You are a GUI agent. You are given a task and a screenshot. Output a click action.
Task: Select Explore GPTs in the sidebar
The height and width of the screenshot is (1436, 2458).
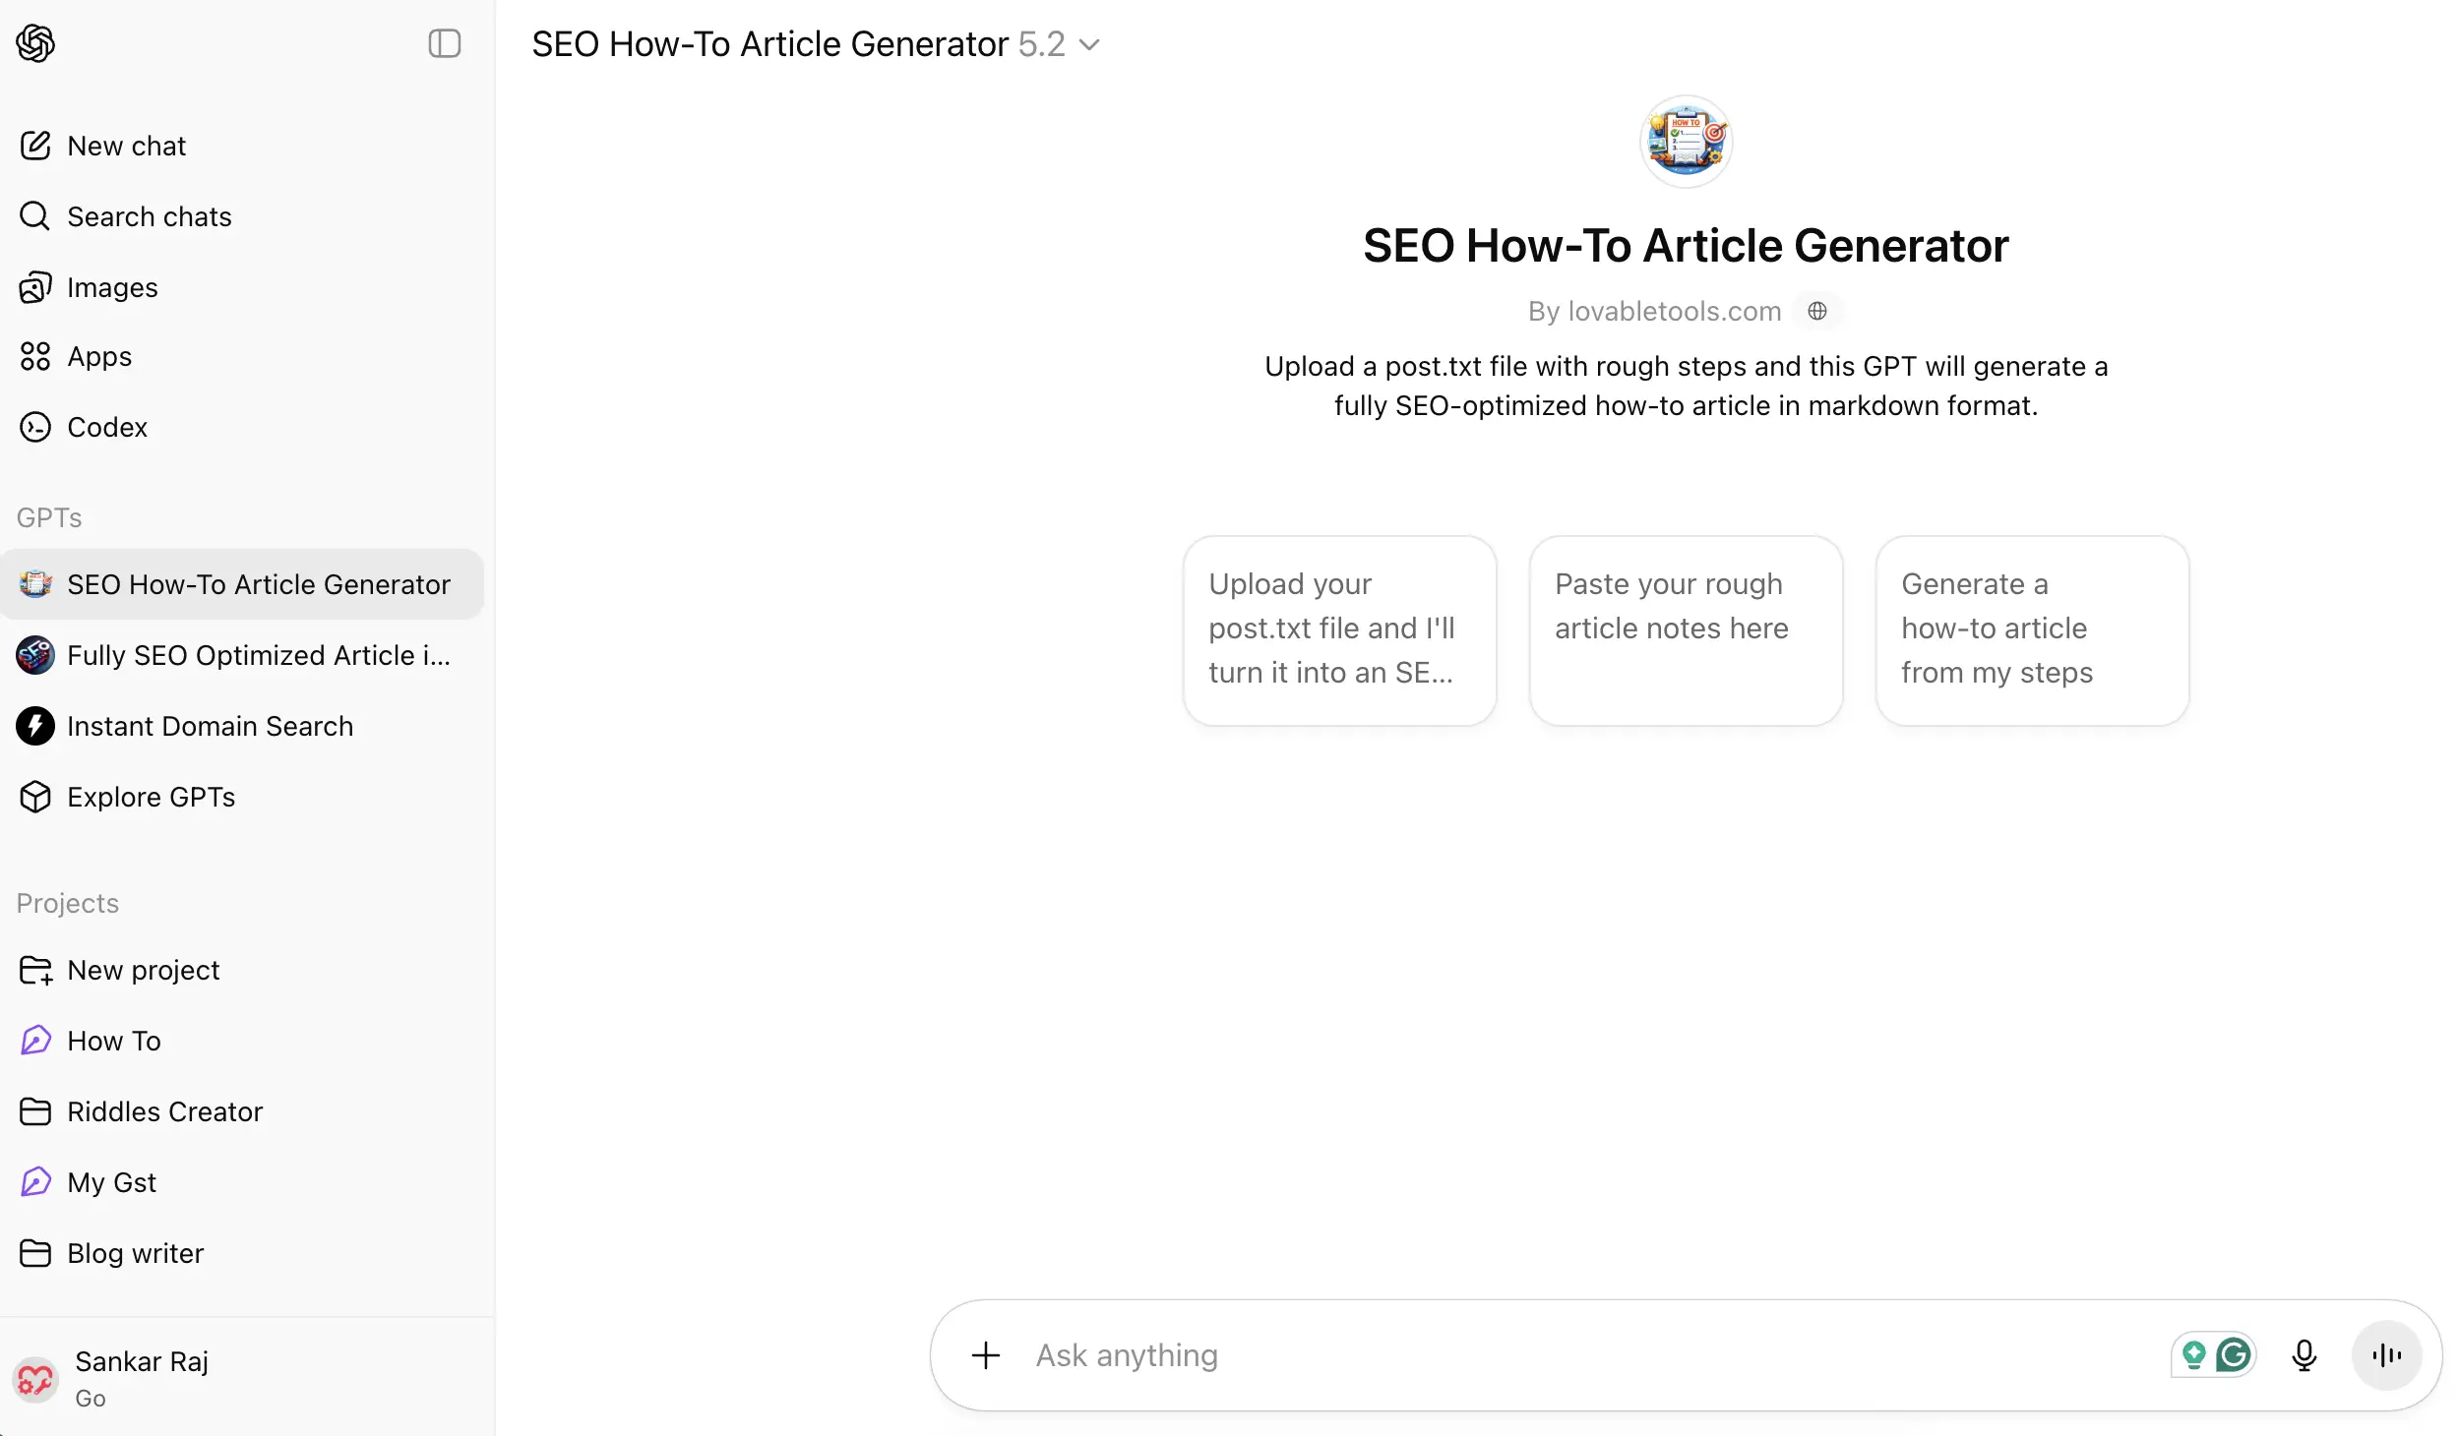150,797
